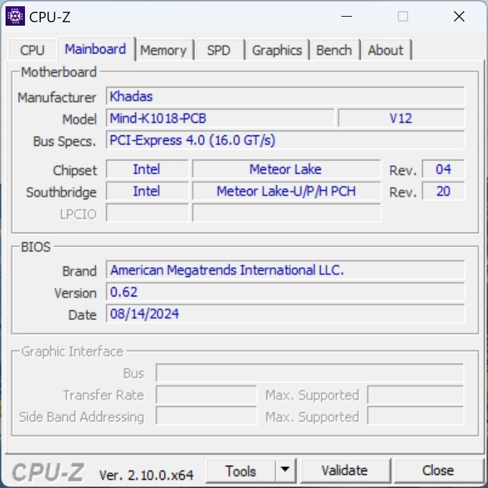Click the Southbridge revision 20 value
Viewport: 488px width, 488px height.
(x=443, y=191)
